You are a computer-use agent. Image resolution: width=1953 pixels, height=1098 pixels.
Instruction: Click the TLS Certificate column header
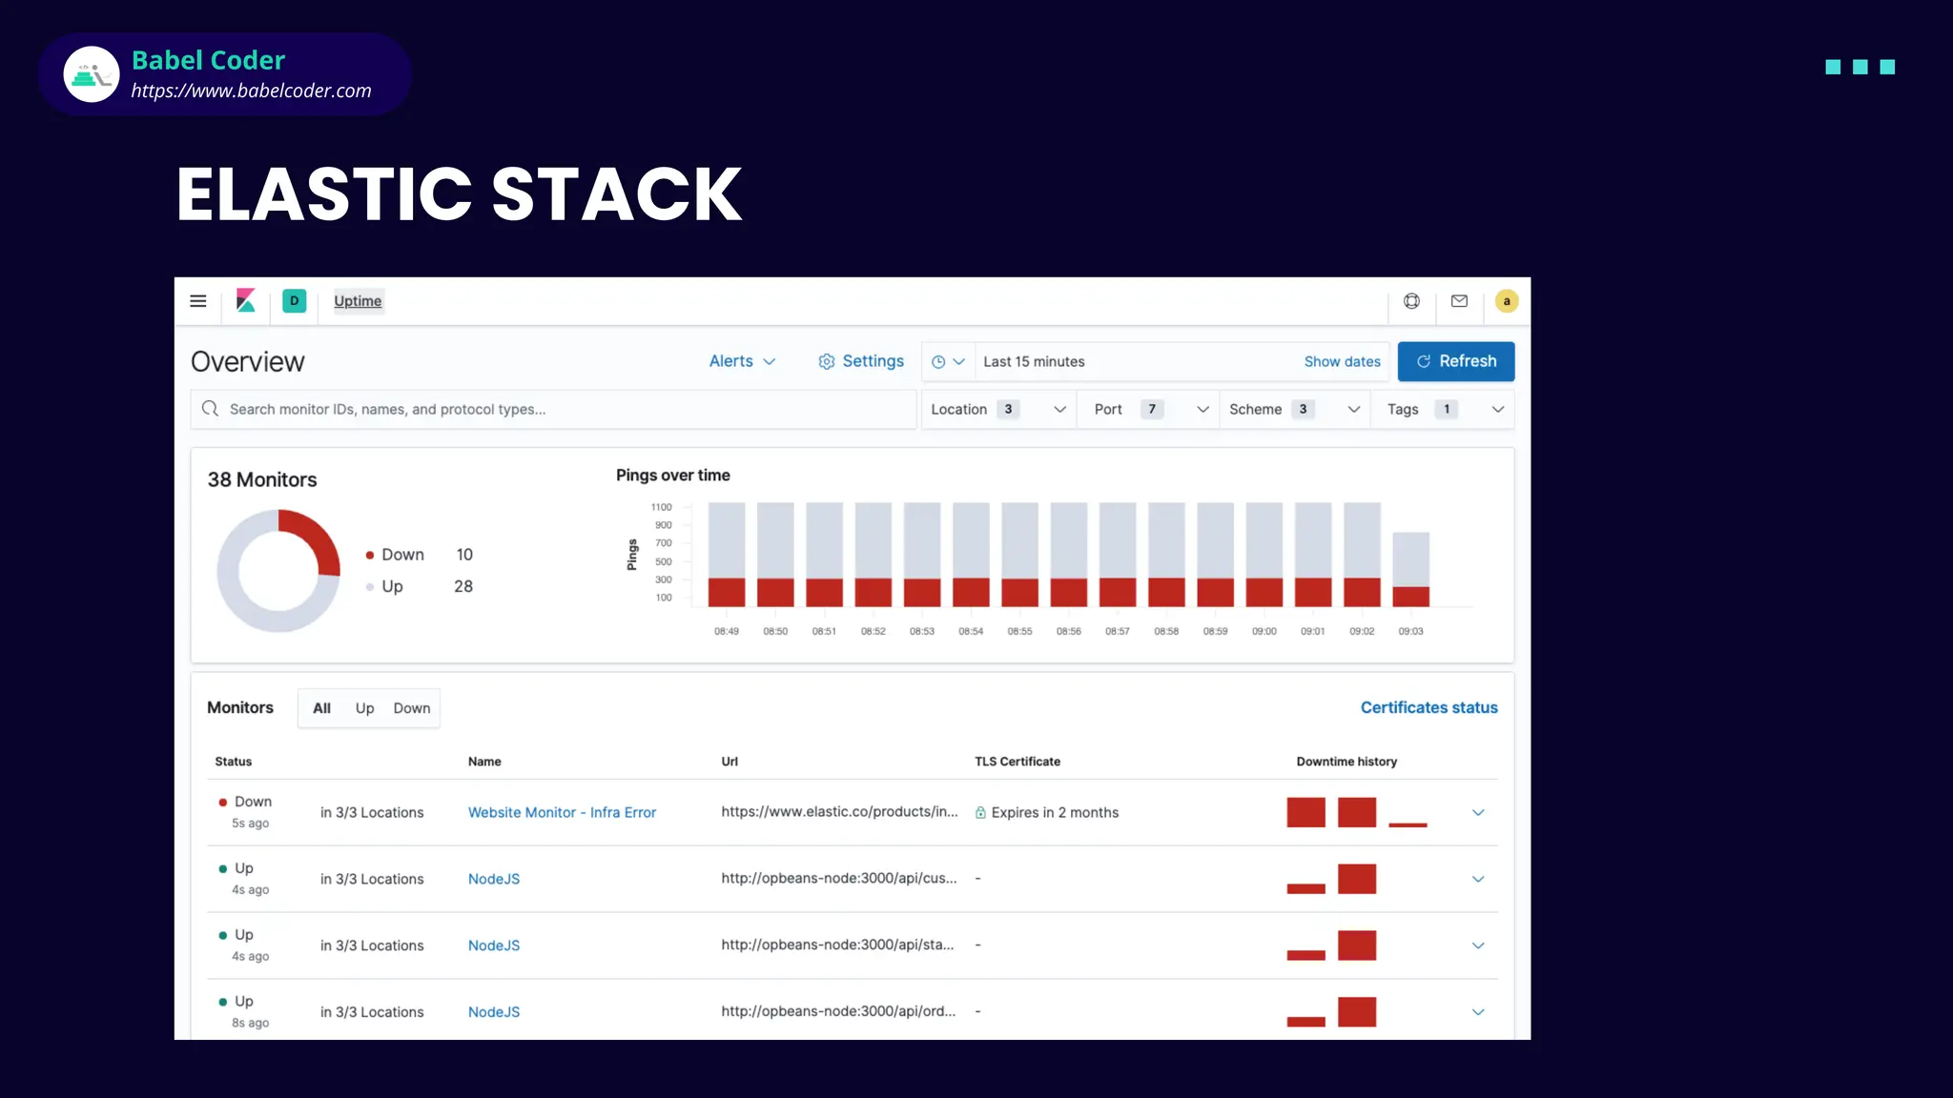(x=1018, y=762)
